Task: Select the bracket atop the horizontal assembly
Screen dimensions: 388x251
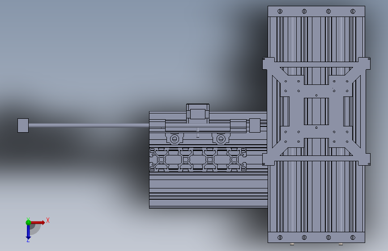Action: click(x=198, y=113)
